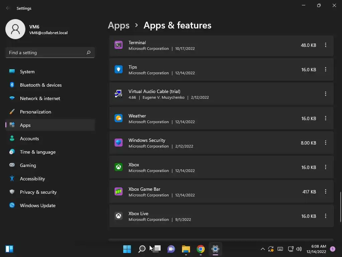This screenshot has height=257, width=342.
Task: Open Time & language settings
Action: [50, 152]
